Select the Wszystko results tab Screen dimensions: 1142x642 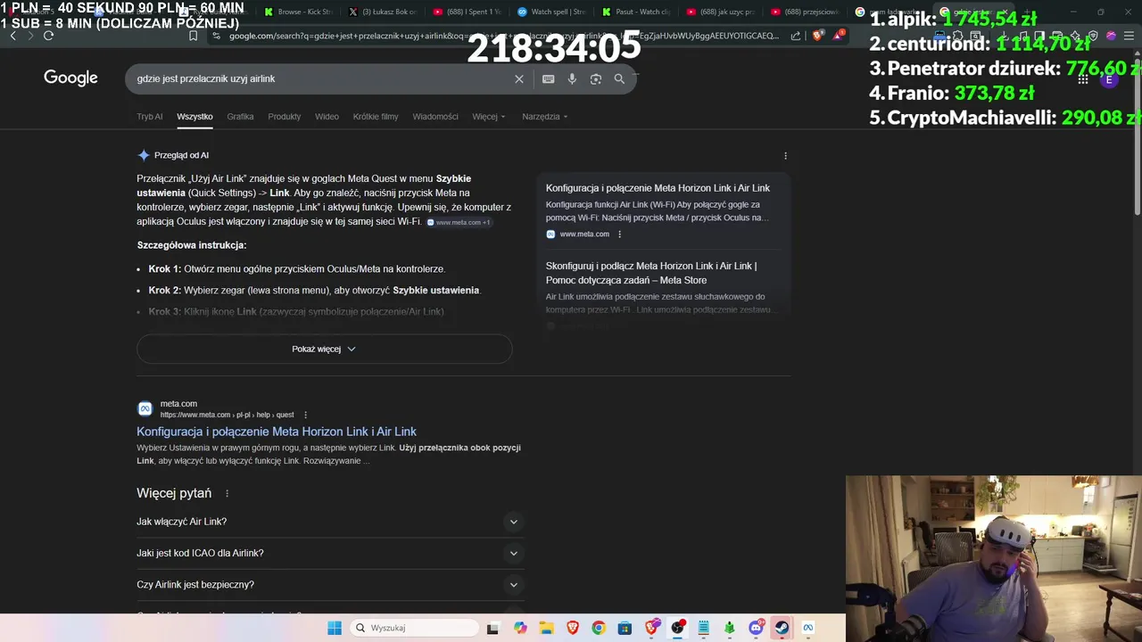click(x=194, y=117)
